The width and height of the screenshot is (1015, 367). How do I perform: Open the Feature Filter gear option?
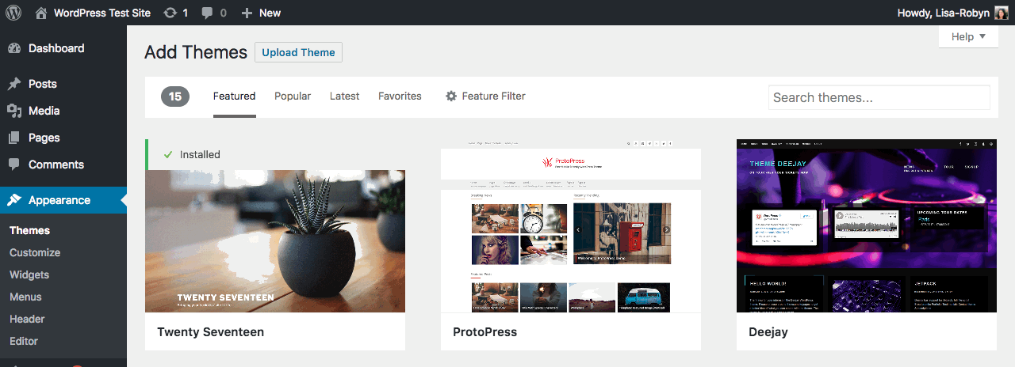pos(485,96)
